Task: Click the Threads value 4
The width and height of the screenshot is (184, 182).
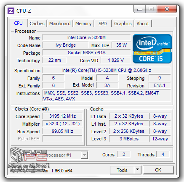Action: click(x=163, y=154)
